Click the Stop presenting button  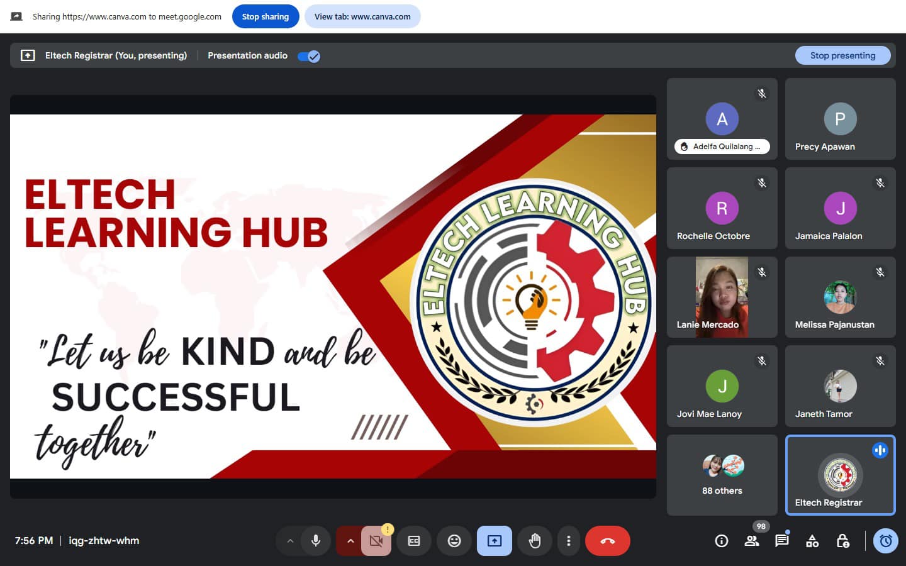843,55
